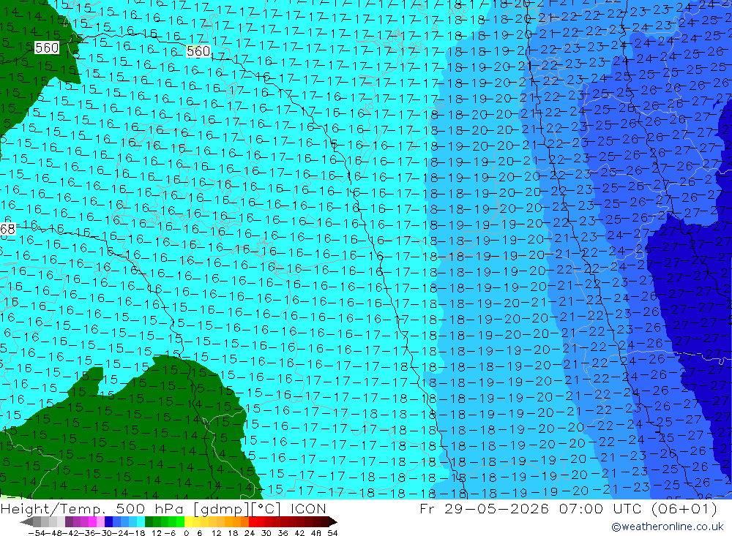The image size is (732, 536).
Task: Click the map title 'Height/Temp. 500 hPa'
Action: point(92,509)
